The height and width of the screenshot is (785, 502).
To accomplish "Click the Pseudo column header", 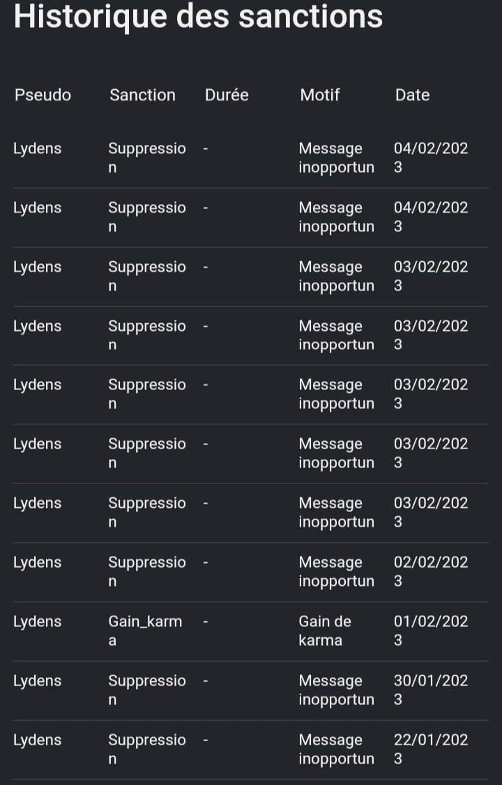I will (43, 95).
